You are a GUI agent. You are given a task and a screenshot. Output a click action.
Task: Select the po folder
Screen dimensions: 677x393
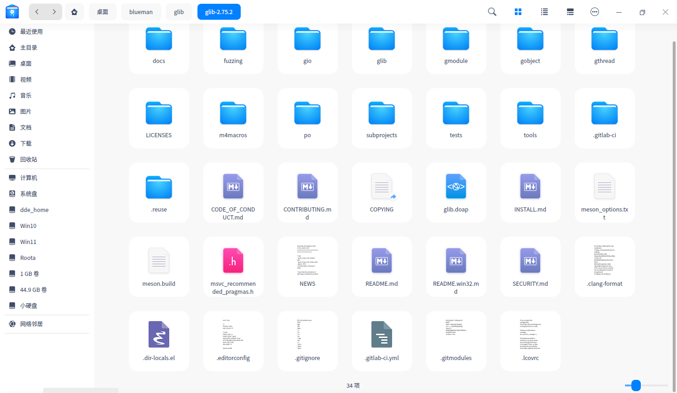pyautogui.click(x=307, y=118)
